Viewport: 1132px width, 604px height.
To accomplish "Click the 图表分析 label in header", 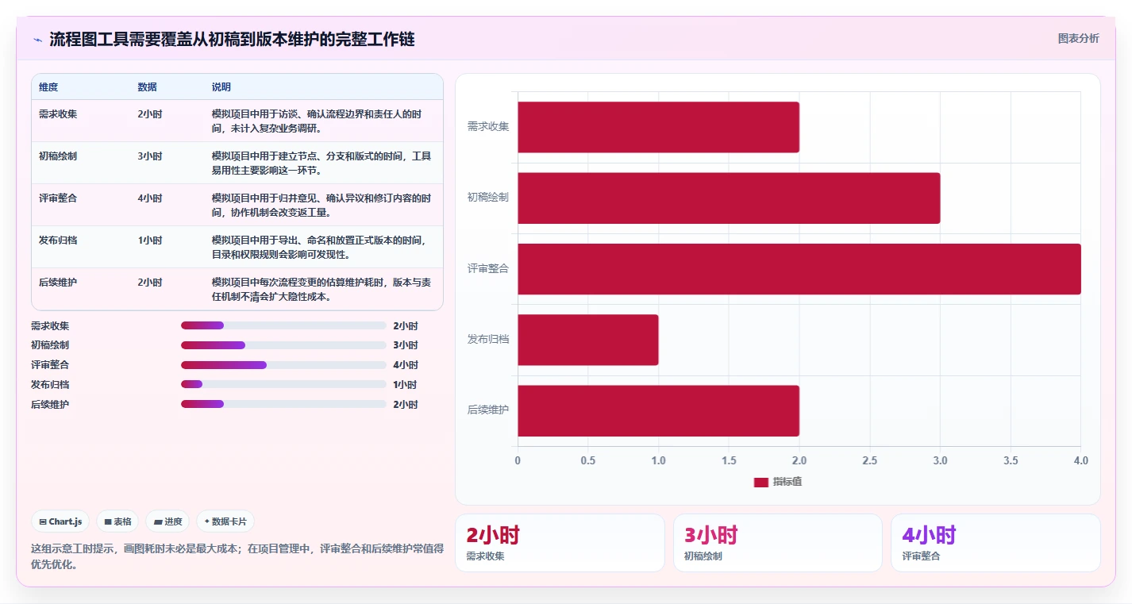I will click(x=1079, y=38).
